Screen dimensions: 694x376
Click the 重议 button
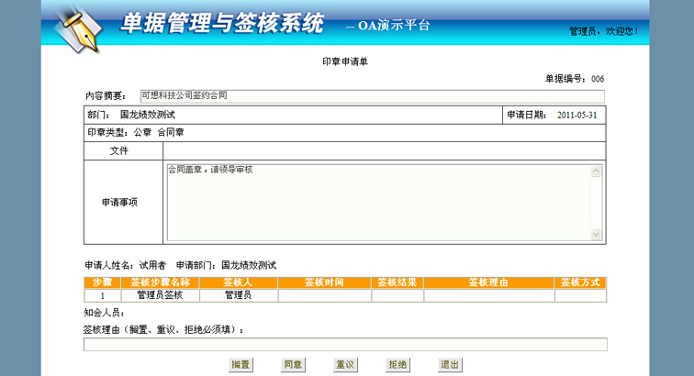(x=345, y=364)
